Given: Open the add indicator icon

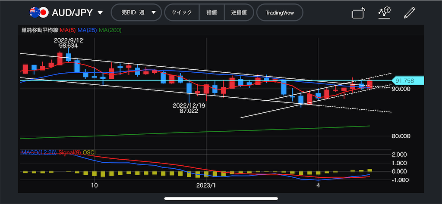Looking at the screenshot, I should 384,12.
